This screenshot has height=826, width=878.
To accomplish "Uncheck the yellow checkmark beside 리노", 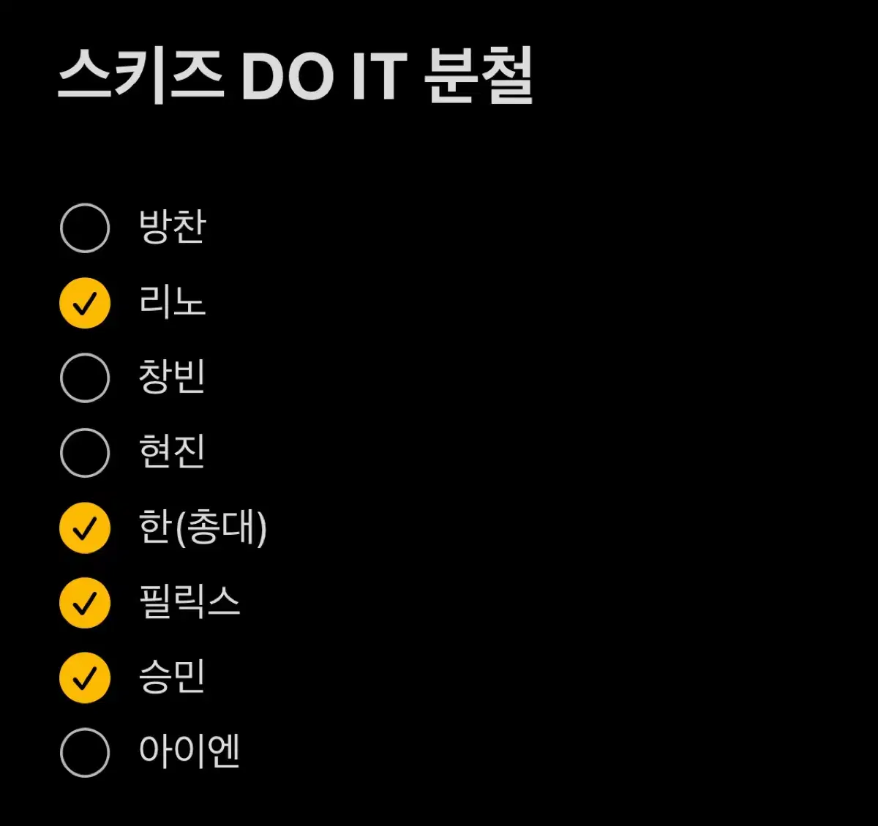I will pyautogui.click(x=85, y=303).
